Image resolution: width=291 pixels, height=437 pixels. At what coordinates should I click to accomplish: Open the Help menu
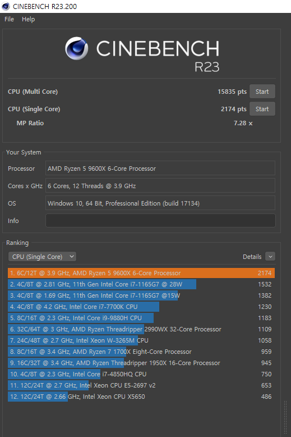[29, 19]
